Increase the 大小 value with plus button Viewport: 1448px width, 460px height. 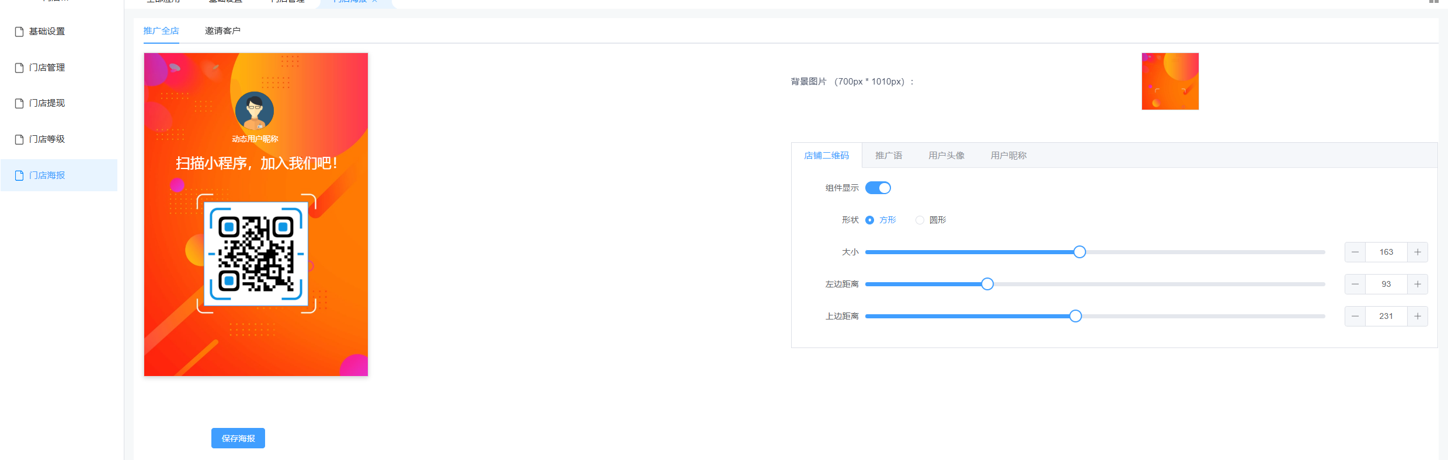pos(1418,252)
